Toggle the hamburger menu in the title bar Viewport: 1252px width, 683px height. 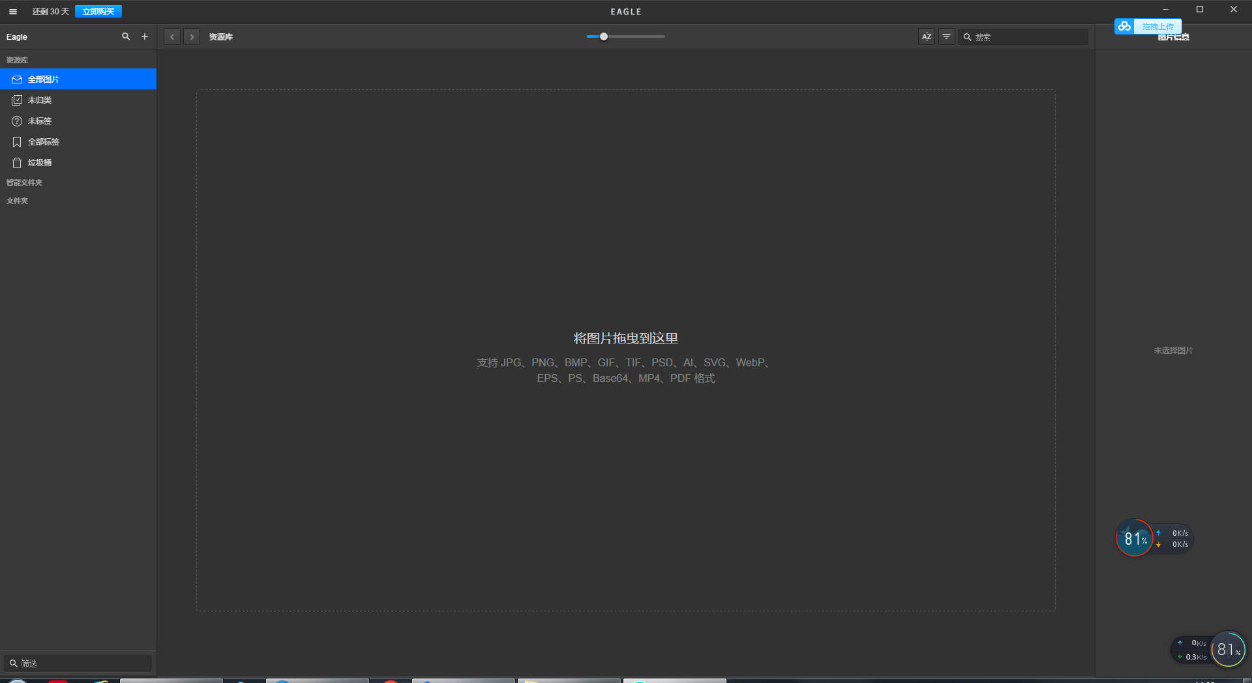pyautogui.click(x=12, y=11)
